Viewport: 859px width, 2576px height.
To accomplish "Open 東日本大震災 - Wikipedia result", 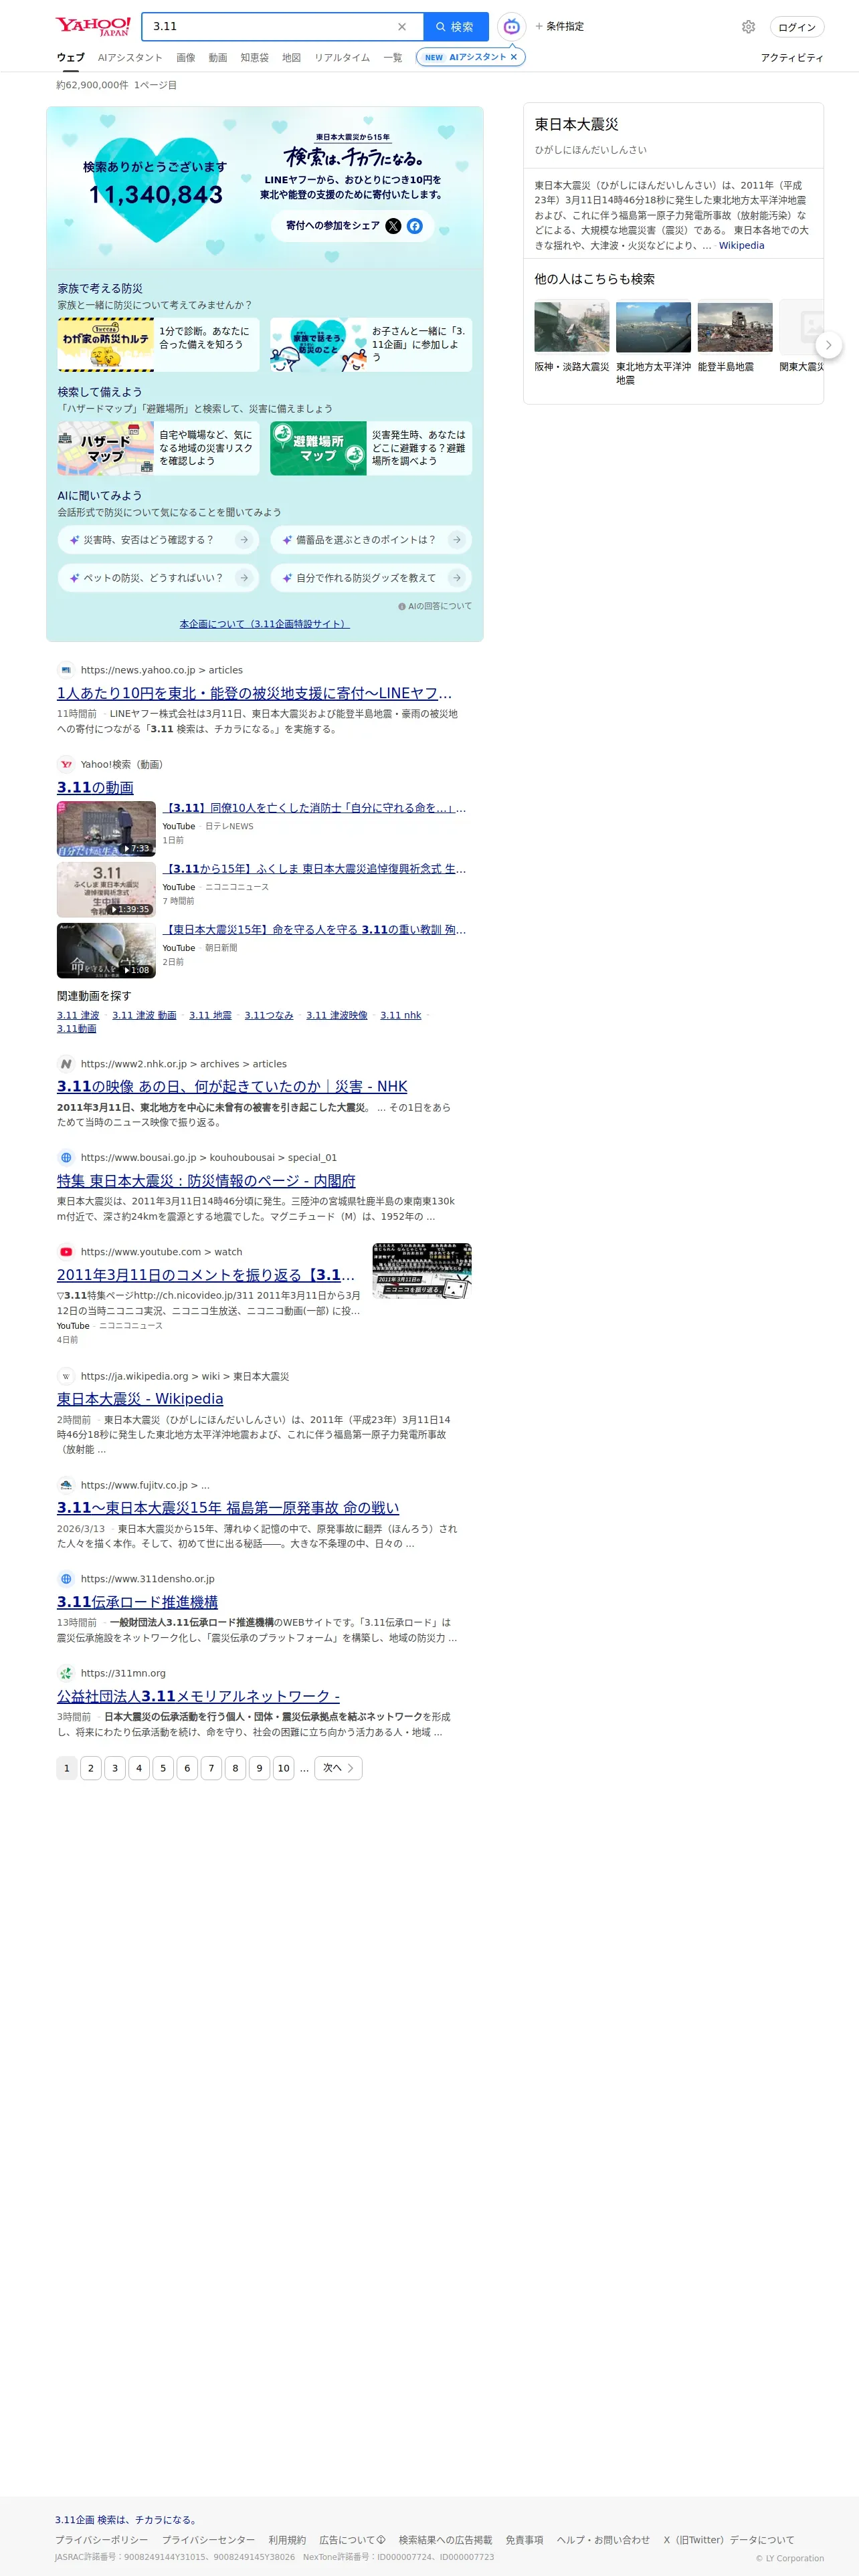I will click(140, 1399).
